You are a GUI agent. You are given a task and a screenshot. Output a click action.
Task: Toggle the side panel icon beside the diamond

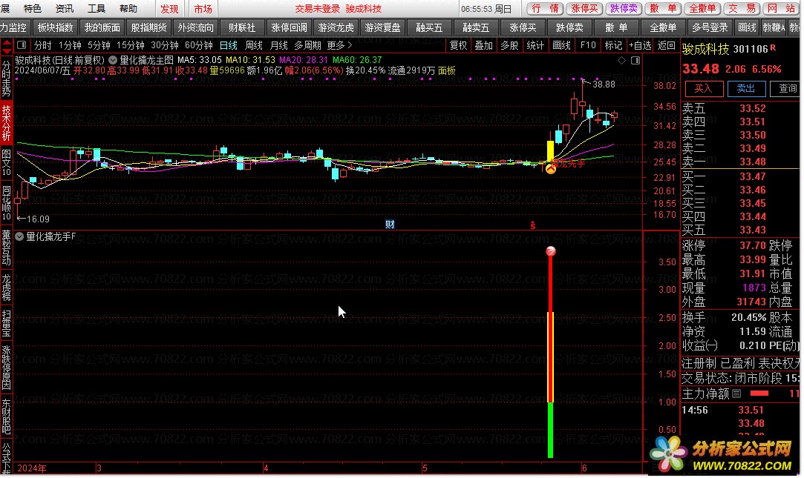click(635, 60)
